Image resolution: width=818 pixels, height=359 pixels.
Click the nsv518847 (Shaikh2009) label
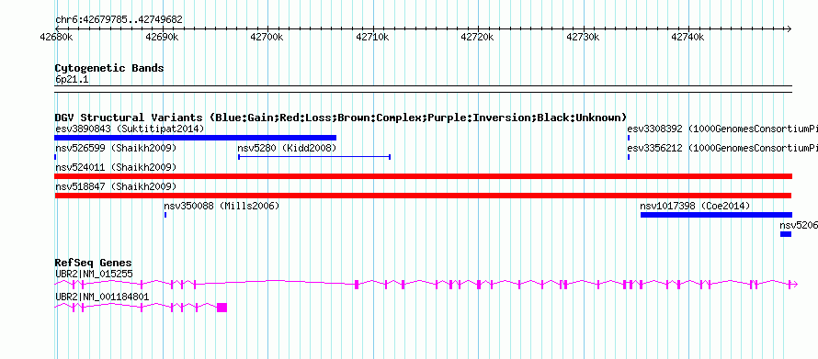click(x=116, y=186)
